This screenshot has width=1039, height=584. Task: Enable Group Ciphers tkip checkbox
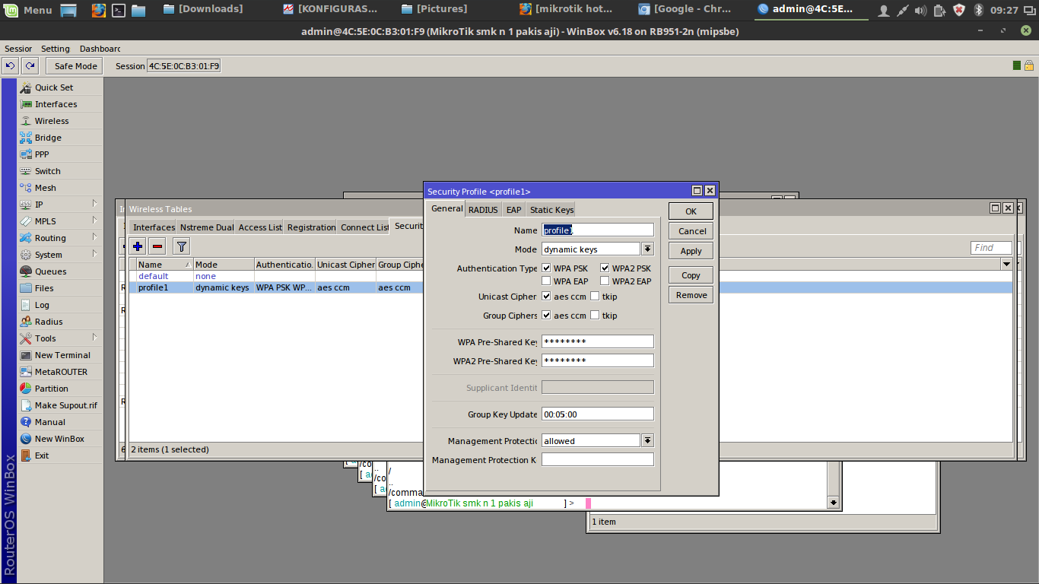coord(595,316)
